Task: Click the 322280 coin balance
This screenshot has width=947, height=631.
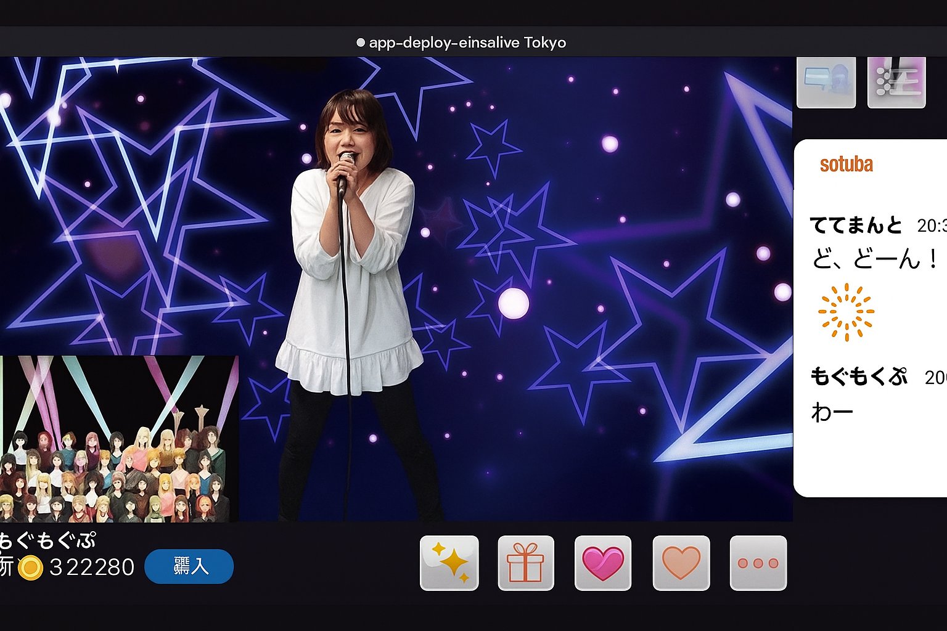Action: 92,567
